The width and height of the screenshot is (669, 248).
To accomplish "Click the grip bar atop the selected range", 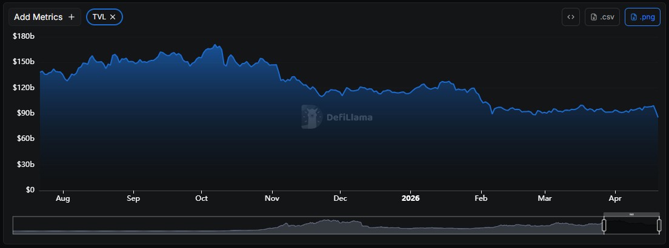I will [631, 214].
